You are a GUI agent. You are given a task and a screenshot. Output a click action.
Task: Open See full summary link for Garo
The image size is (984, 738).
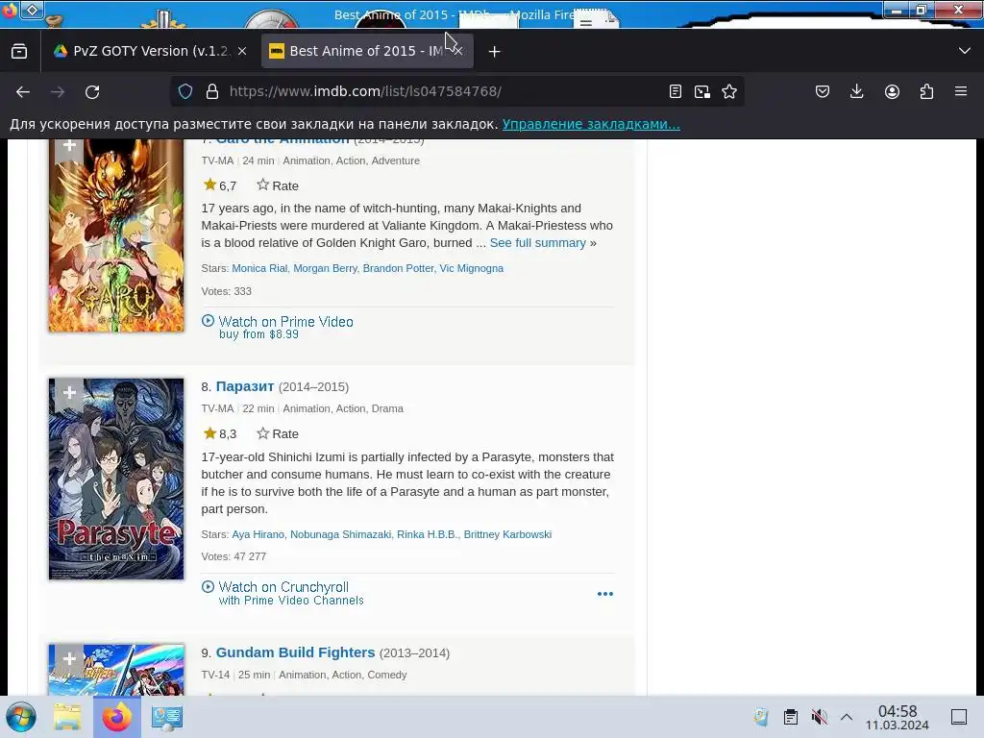[x=538, y=243]
